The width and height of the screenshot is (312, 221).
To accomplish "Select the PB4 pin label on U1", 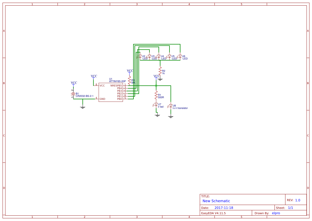I will (119, 88).
